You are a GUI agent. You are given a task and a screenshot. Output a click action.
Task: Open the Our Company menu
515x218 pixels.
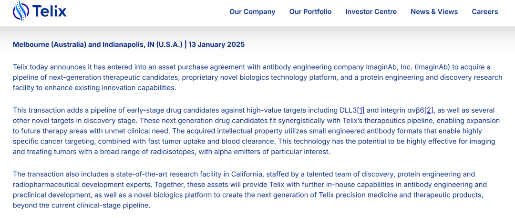pyautogui.click(x=252, y=12)
